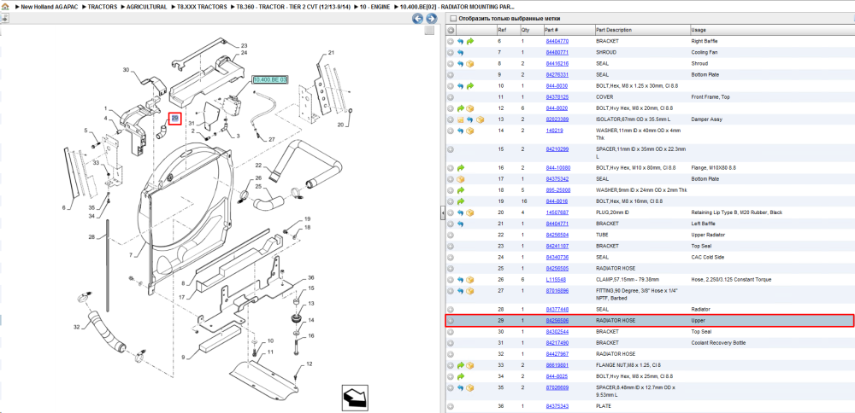This screenshot has height=413, width=855.
Task: Click the green forward arrow for ref 6
Action: pos(470,41)
